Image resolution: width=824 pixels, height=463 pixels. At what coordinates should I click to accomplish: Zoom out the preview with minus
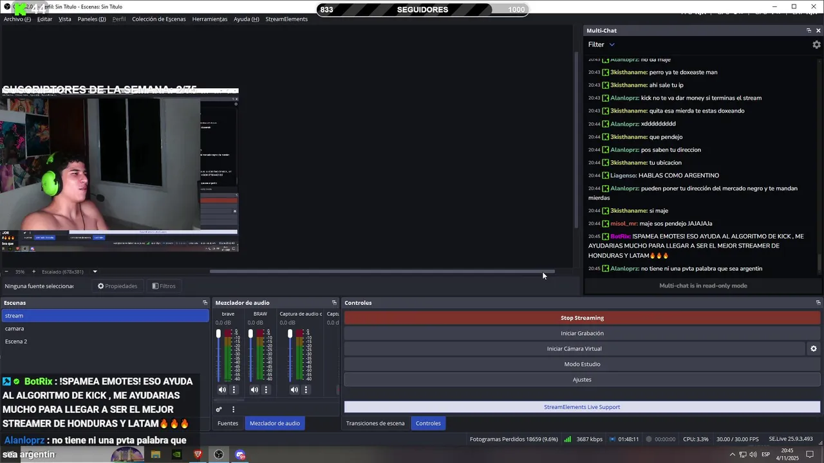pos(6,271)
